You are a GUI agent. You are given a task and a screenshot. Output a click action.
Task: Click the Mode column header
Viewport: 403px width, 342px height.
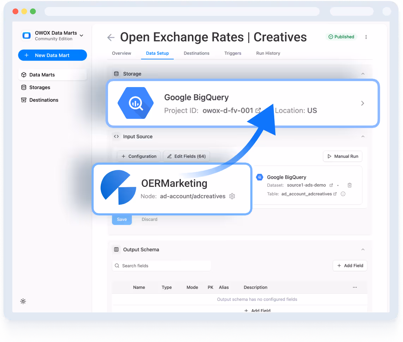point(192,287)
